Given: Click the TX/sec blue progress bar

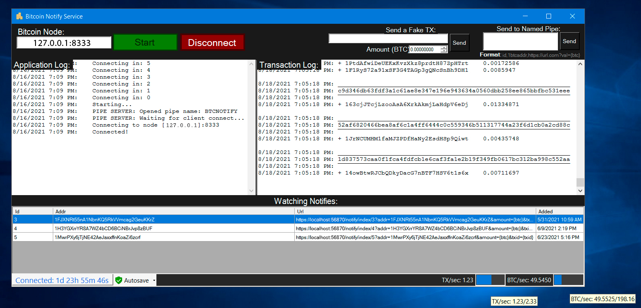Looking at the screenshot, I should [490, 280].
